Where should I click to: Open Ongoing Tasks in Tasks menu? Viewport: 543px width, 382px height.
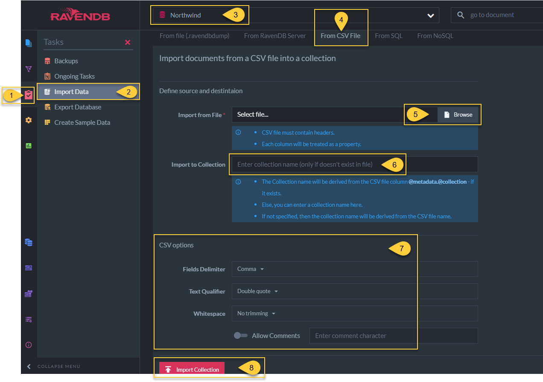pyautogui.click(x=75, y=76)
